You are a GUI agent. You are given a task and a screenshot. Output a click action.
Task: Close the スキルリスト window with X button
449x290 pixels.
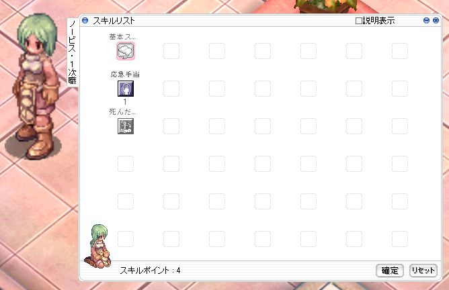click(x=436, y=20)
